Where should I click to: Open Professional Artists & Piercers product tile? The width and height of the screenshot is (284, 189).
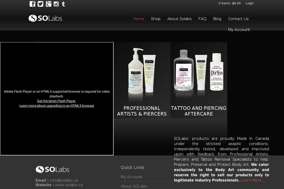(142, 80)
